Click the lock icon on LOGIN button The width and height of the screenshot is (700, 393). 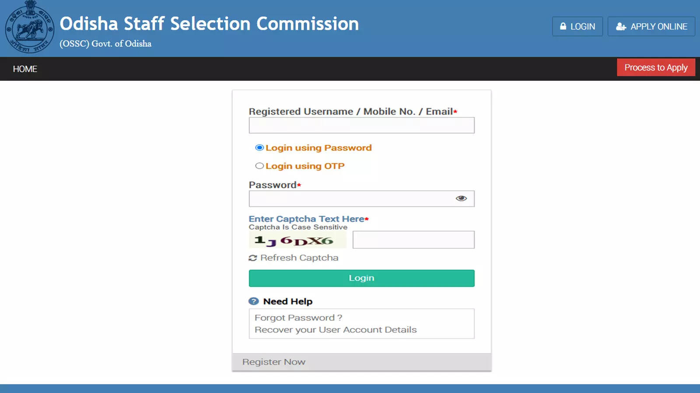[563, 27]
